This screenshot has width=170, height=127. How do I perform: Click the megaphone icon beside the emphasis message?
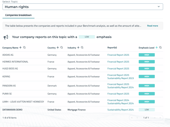pos(6,37)
